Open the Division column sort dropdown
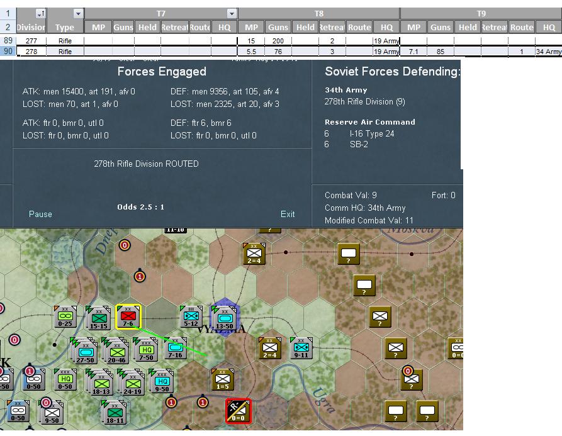 41,14
